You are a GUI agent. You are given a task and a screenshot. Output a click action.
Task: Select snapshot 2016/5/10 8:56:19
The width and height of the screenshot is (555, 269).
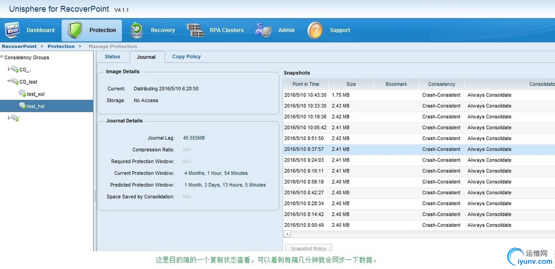pyautogui.click(x=419, y=182)
